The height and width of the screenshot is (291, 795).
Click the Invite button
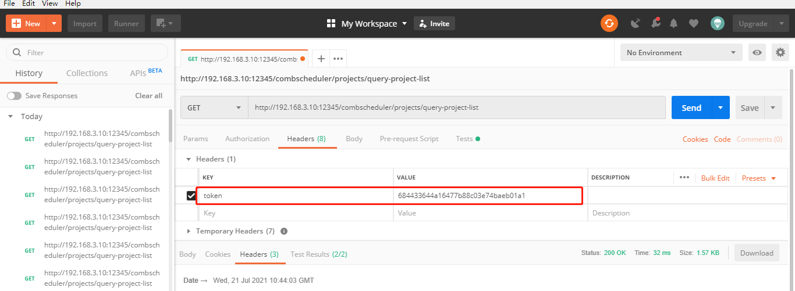point(434,23)
